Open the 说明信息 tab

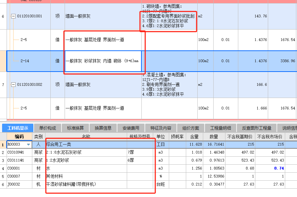287,128
